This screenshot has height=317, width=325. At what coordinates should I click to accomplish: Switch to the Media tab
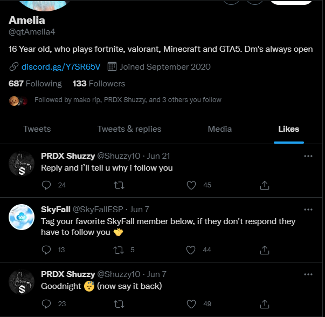point(219,129)
